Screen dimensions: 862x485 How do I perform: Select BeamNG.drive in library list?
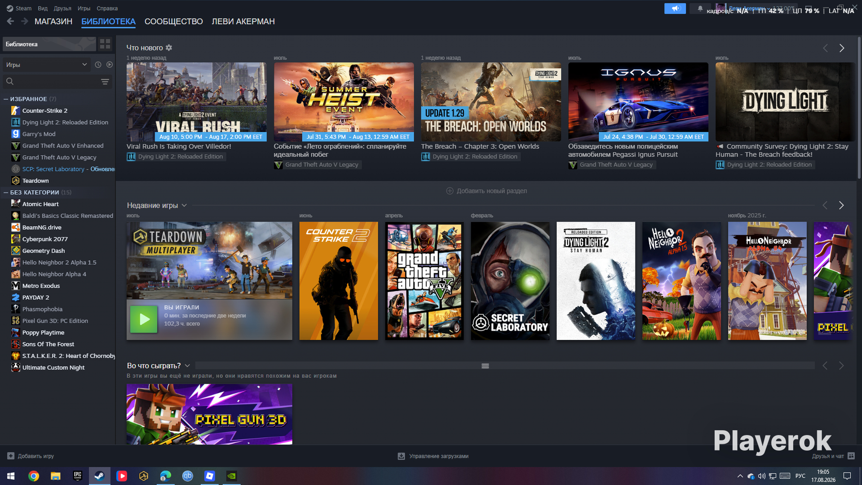click(x=42, y=227)
